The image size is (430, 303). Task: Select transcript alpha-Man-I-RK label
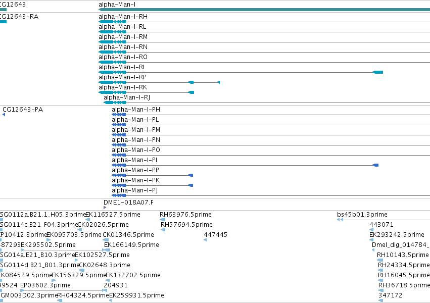123,88
